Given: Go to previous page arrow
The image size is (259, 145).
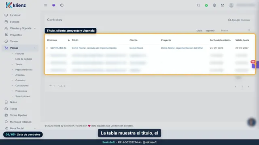Looking at the screenshot, I should [x=236, y=87].
